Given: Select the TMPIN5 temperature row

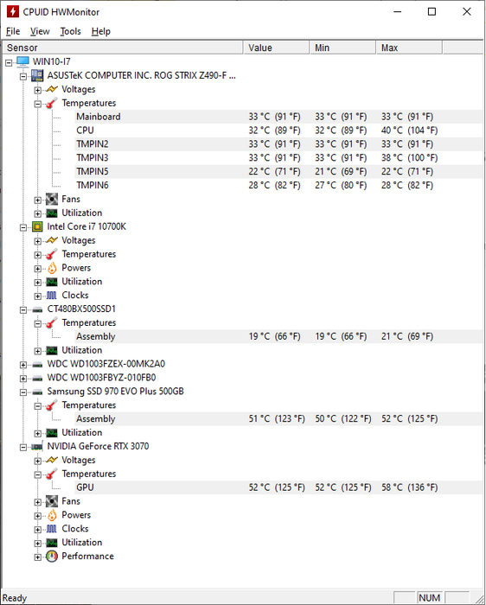Looking at the screenshot, I should (278, 172).
